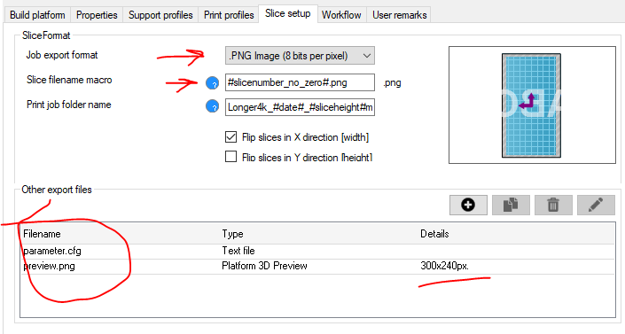Select the preview.png export file row
This screenshot has height=334, width=625.
coord(317,267)
